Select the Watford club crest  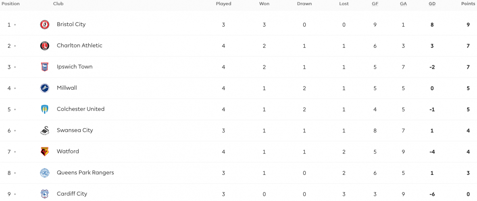click(x=45, y=152)
